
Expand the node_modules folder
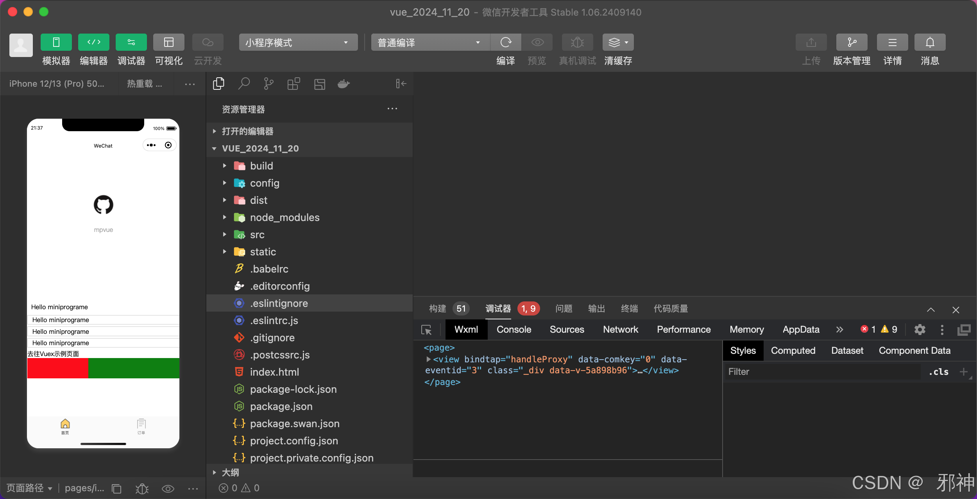(285, 217)
